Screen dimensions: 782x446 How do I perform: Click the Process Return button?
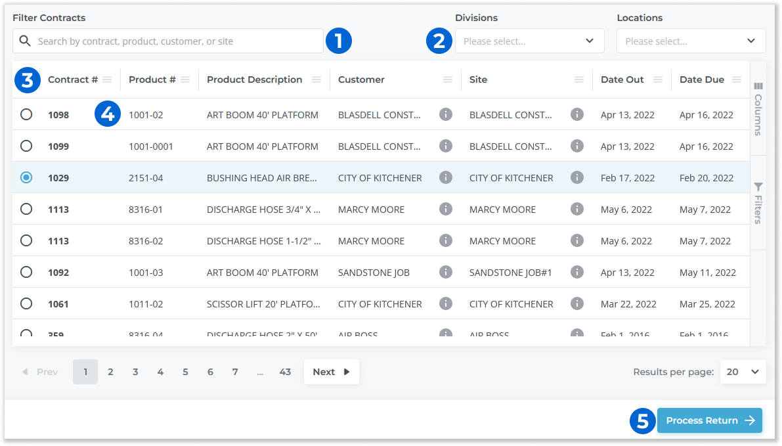[x=710, y=420]
